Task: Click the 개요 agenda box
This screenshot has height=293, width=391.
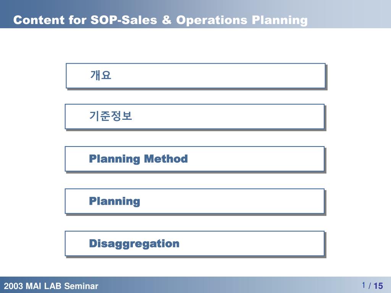Action: [196, 76]
